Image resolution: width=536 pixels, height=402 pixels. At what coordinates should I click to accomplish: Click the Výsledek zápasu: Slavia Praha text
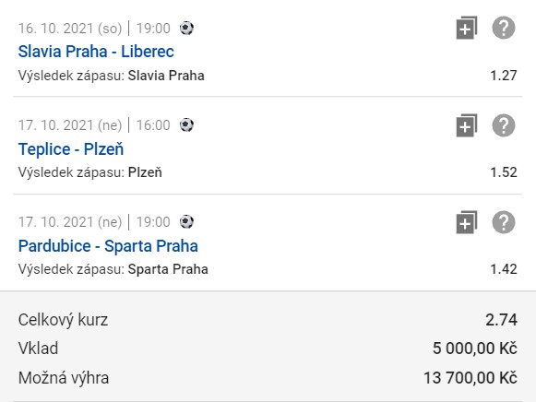[111, 76]
